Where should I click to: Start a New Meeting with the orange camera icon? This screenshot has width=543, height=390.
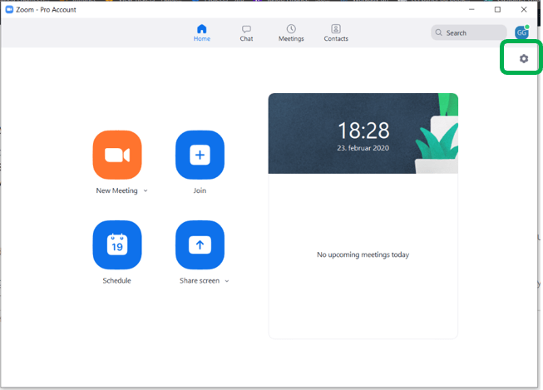116,156
